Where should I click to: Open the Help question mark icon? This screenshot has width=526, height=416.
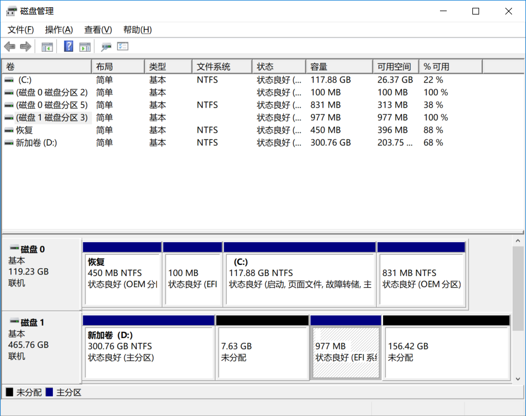[69, 46]
